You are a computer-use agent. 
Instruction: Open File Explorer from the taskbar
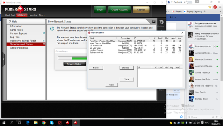[x=36, y=122]
